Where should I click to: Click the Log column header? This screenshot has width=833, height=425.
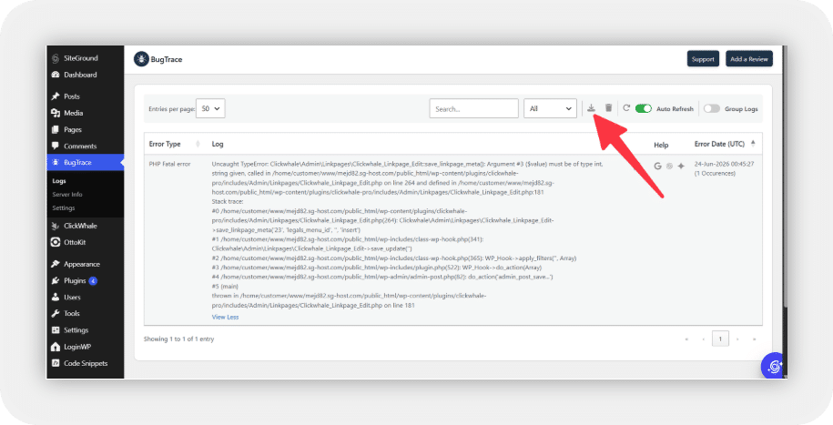click(x=218, y=144)
